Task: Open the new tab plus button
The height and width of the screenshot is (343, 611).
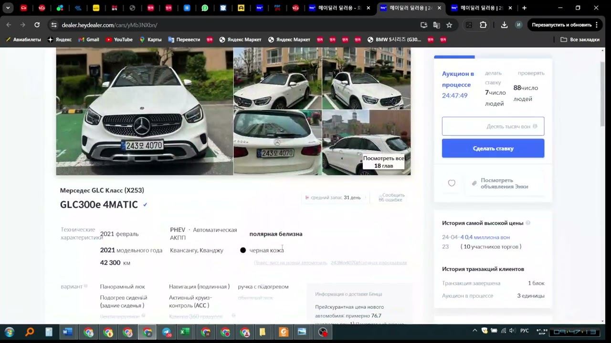Action: click(x=524, y=8)
